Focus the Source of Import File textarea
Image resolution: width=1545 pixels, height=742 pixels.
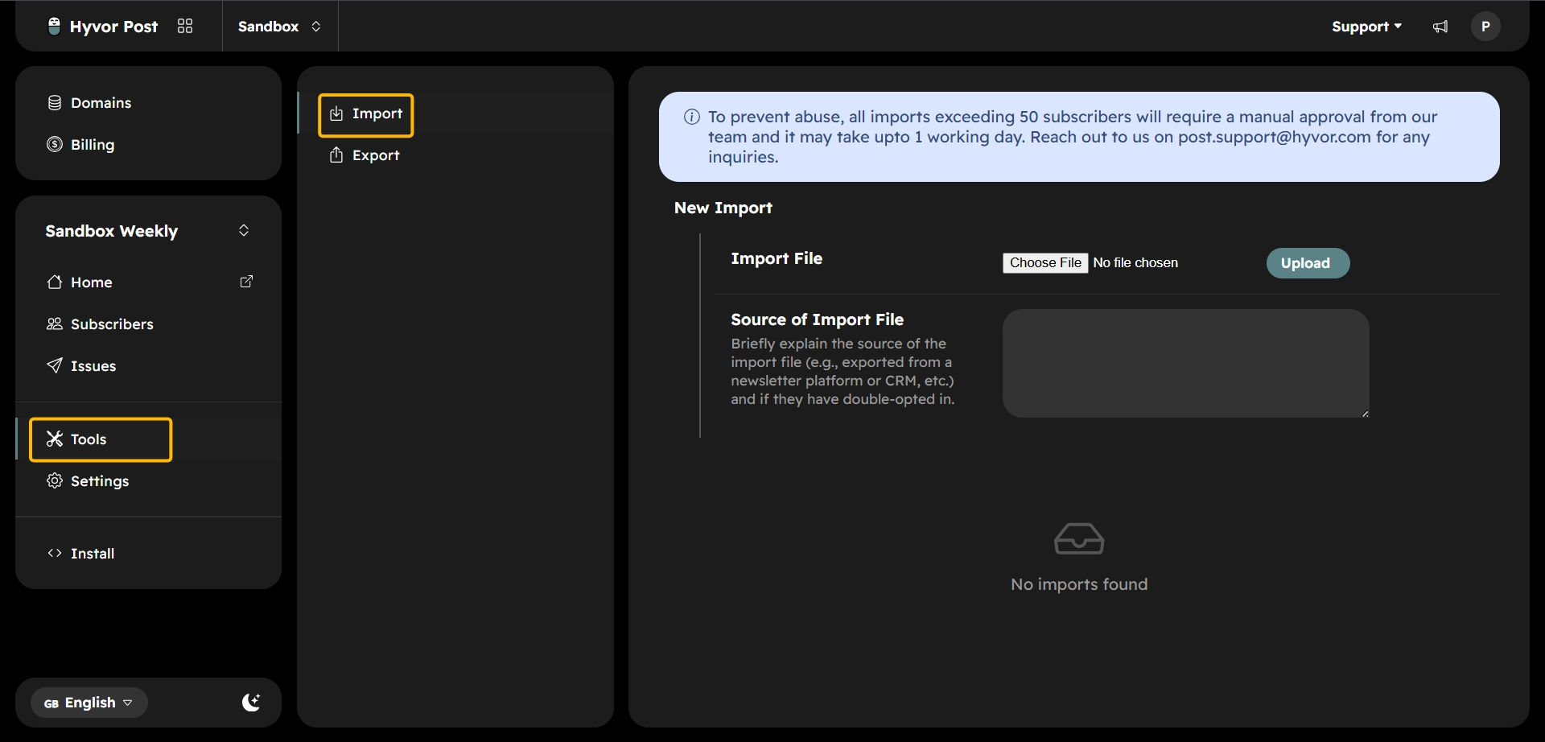[1185, 364]
